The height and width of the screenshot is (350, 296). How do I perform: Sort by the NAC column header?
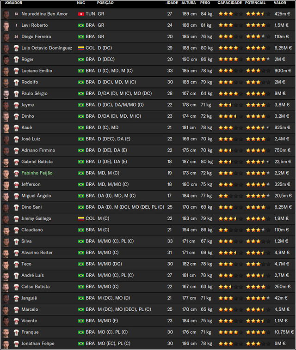pos(81,3)
